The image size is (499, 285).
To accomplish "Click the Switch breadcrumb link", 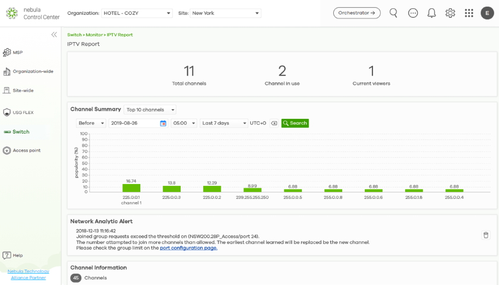I will 74,34.
